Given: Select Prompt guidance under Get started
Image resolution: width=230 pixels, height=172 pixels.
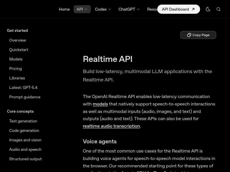Looking at the screenshot, I should (25, 97).
